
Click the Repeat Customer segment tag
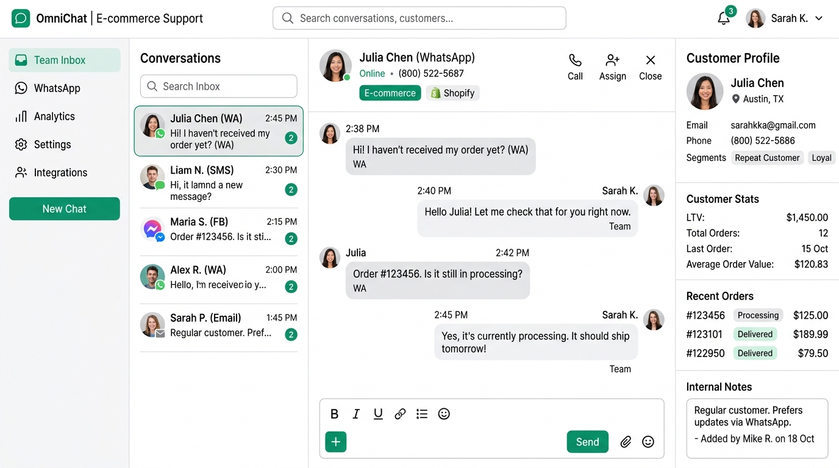[767, 158]
